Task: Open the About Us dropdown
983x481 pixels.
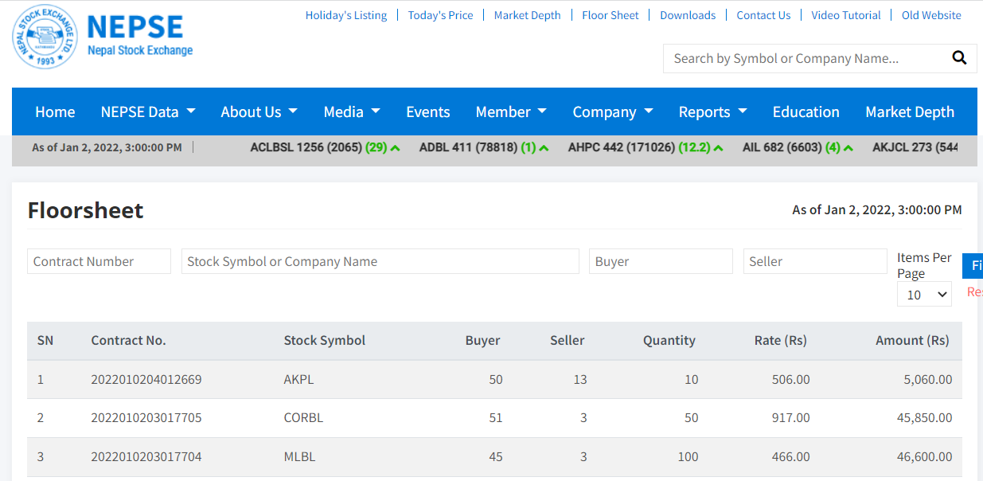Action: pyautogui.click(x=259, y=112)
